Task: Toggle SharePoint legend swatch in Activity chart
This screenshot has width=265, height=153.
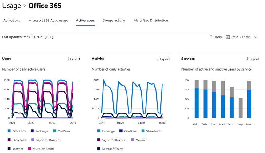Action: [143, 131]
